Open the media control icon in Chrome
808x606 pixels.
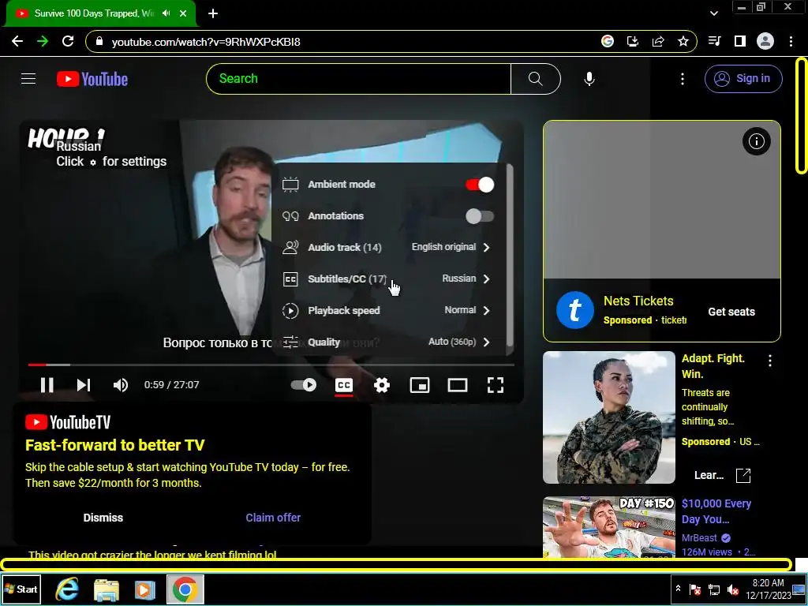[715, 41]
